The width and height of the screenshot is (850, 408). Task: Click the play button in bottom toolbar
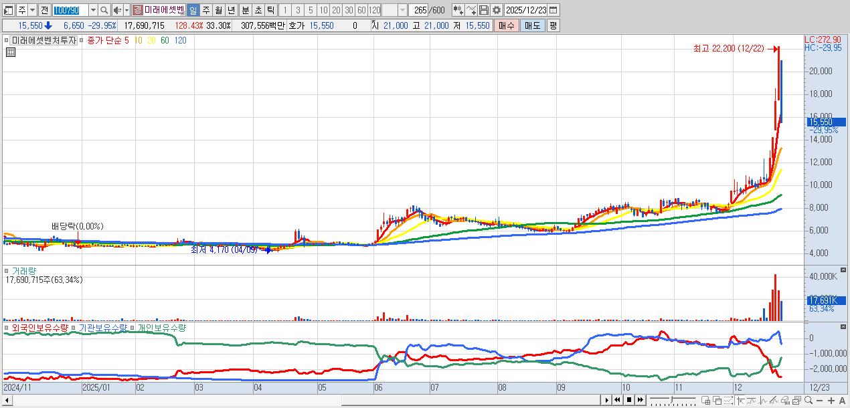tap(607, 400)
